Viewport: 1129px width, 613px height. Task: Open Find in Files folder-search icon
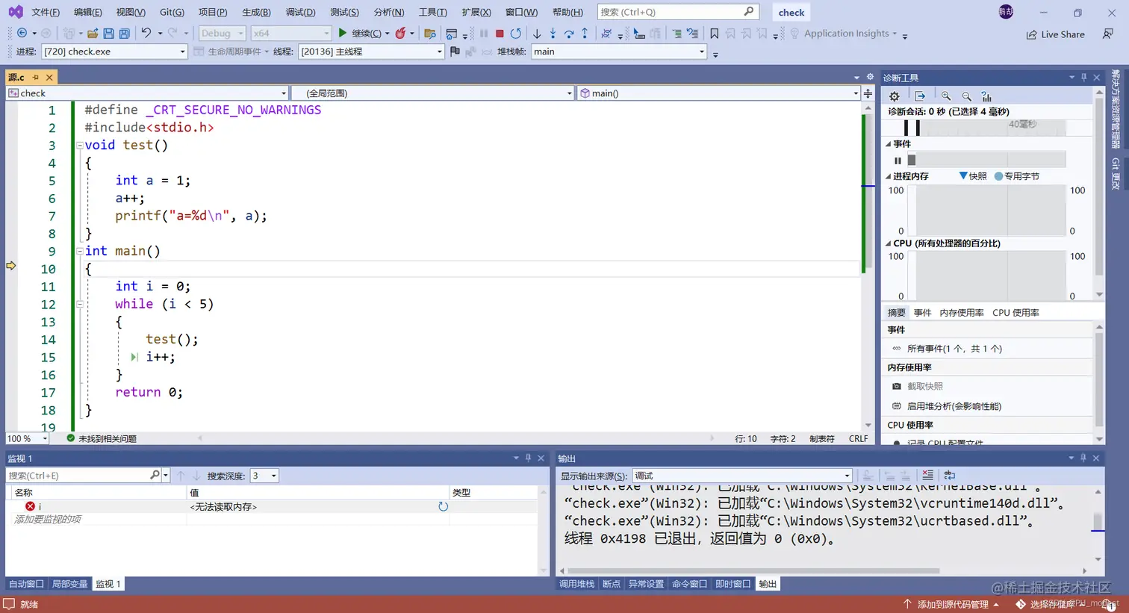(x=429, y=33)
